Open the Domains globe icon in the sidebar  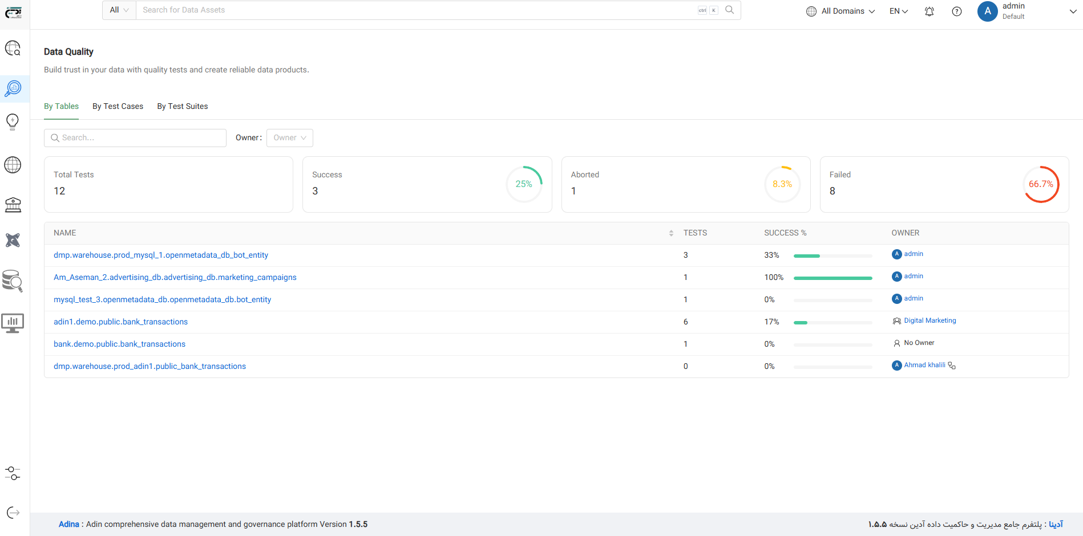(13, 165)
